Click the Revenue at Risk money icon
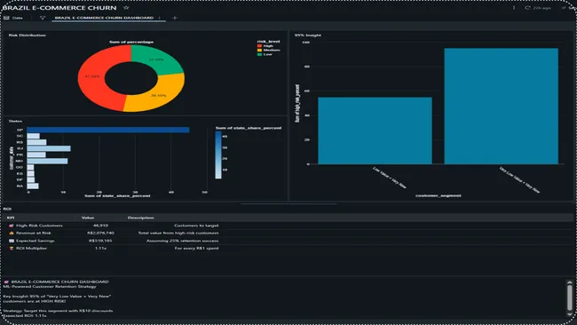Image resolution: width=577 pixels, height=325 pixels. (x=11, y=233)
